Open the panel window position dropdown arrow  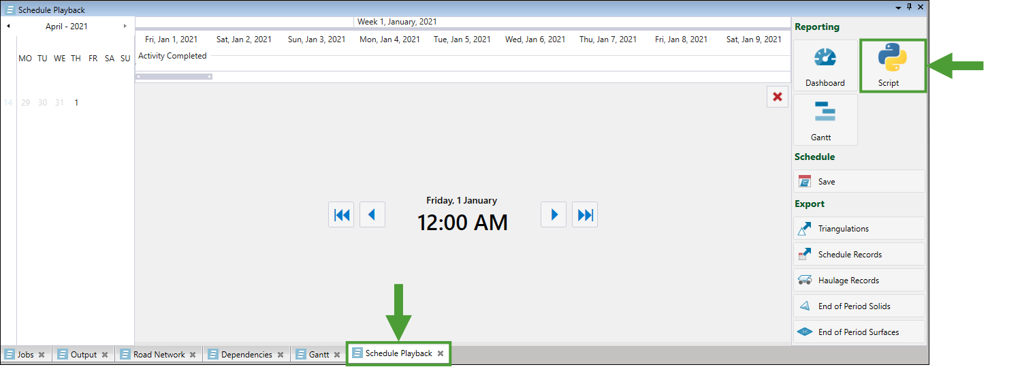click(898, 7)
